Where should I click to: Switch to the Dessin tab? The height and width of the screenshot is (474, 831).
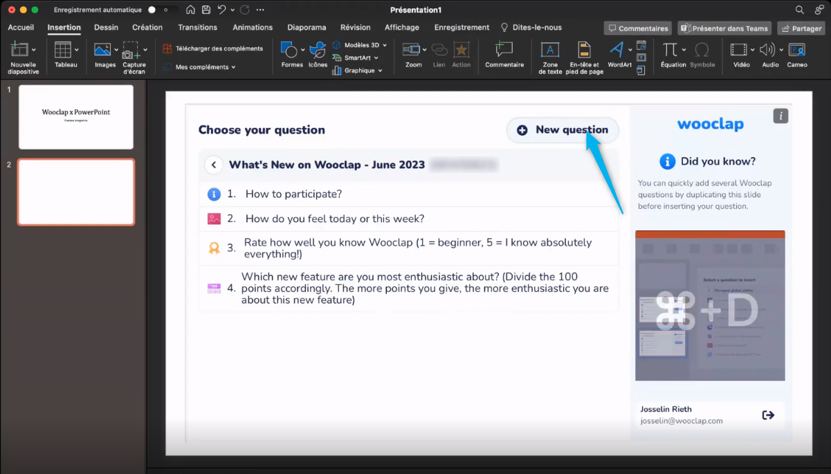point(107,28)
